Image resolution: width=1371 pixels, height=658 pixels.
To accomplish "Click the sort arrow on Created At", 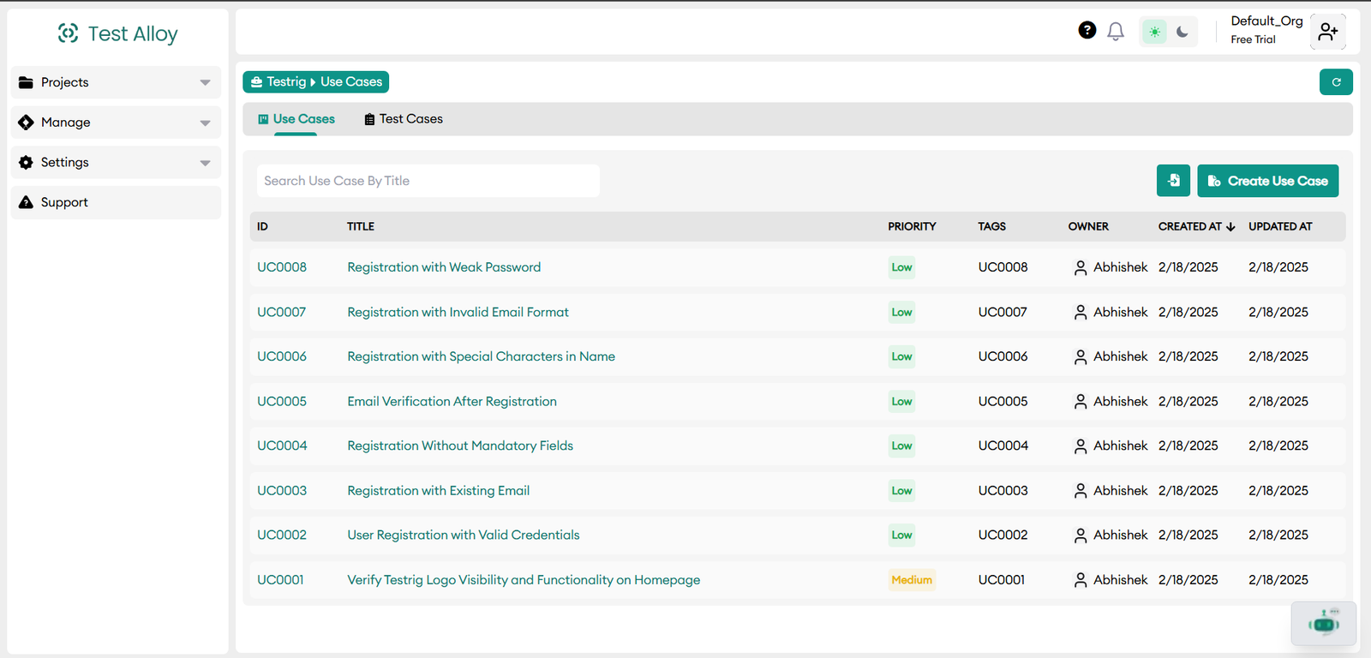I will tap(1230, 227).
